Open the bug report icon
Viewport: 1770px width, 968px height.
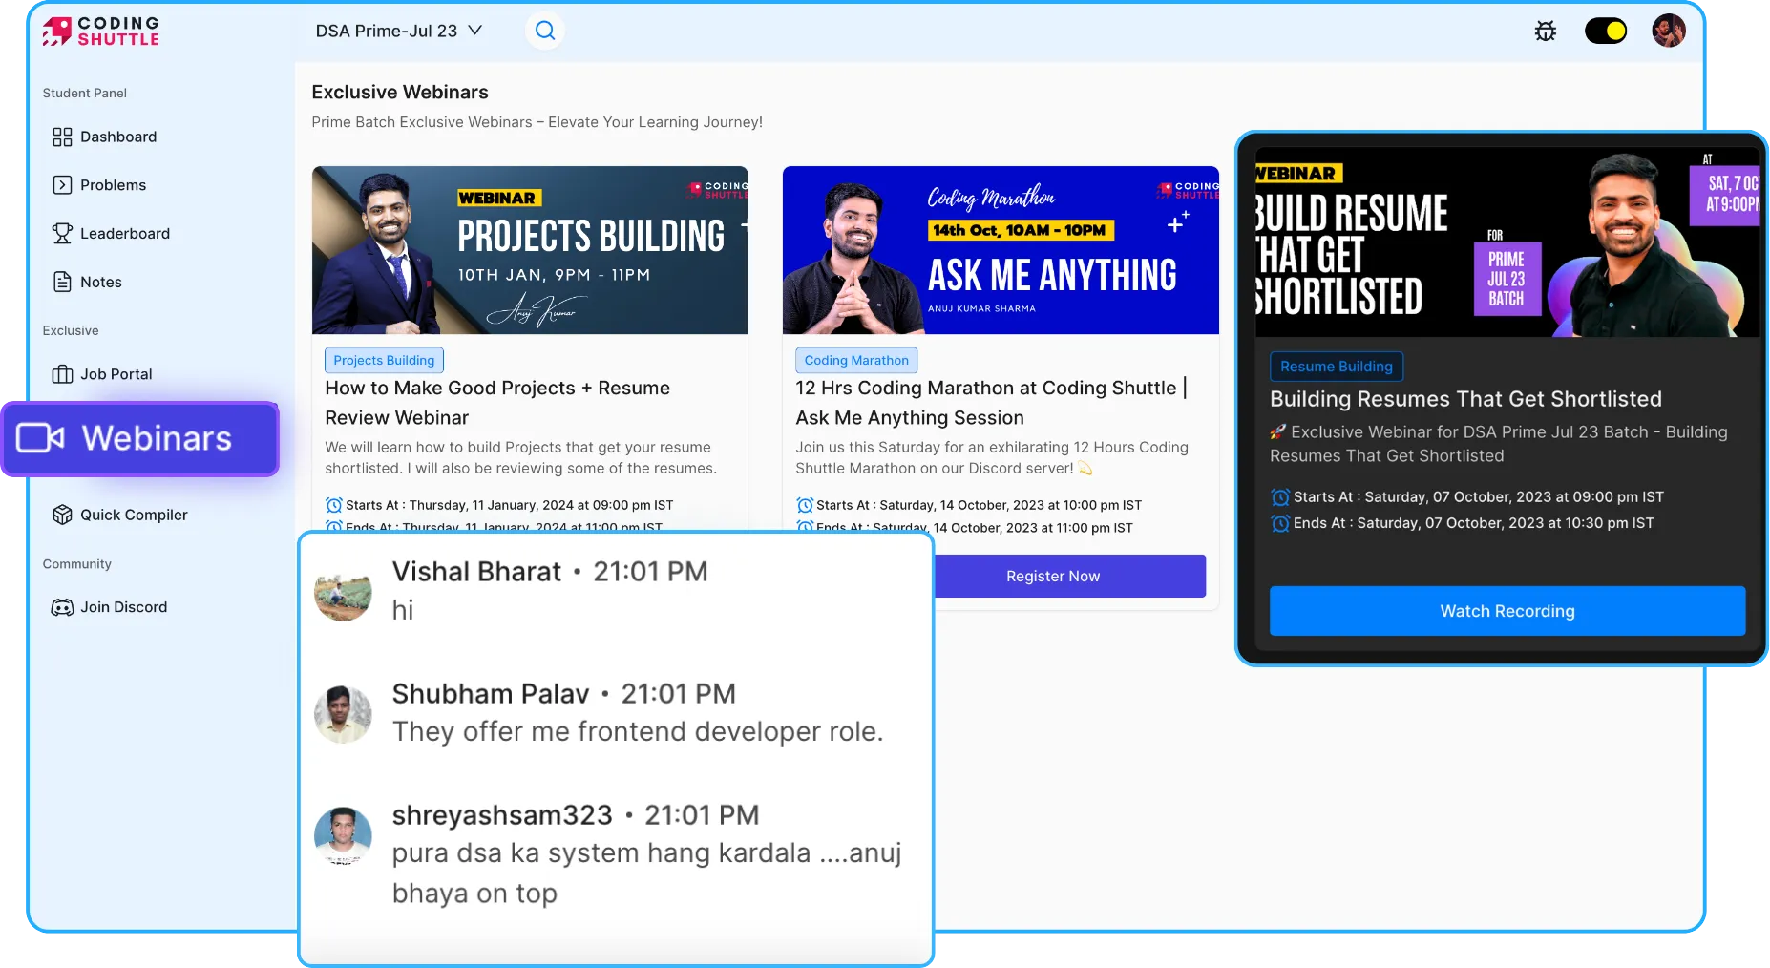(1545, 32)
